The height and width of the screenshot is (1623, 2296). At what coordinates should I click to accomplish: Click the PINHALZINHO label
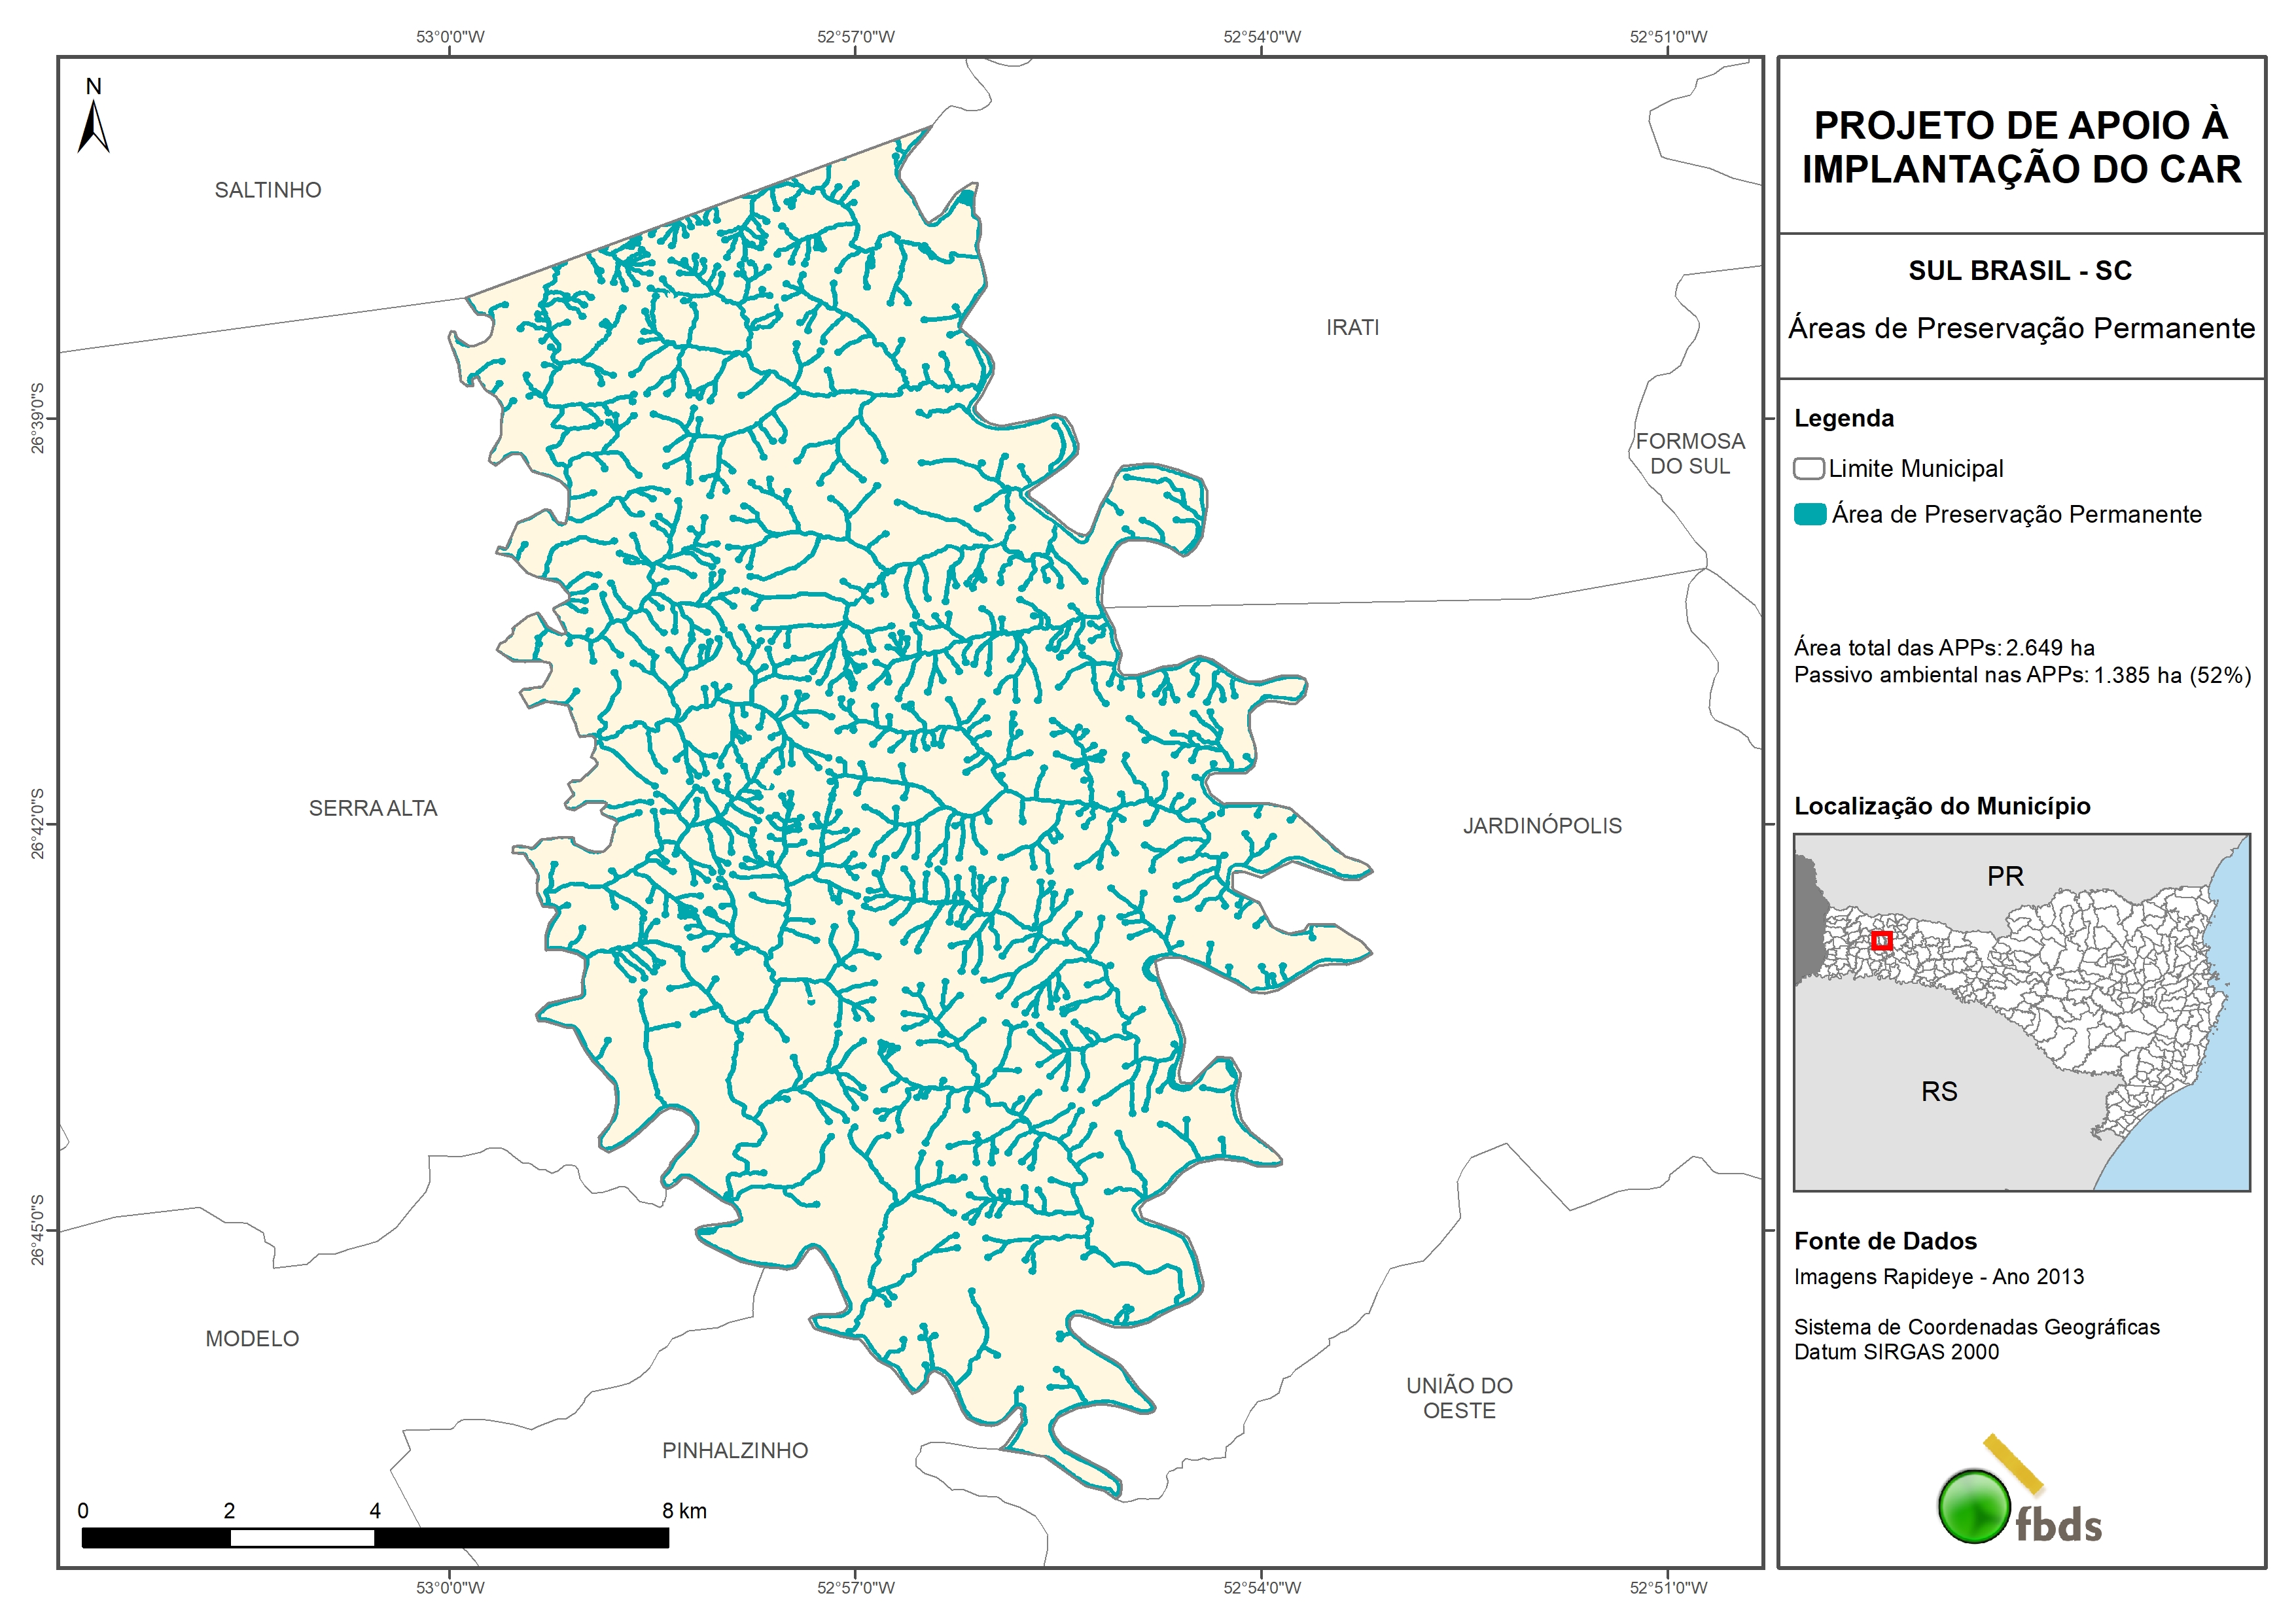(735, 1450)
